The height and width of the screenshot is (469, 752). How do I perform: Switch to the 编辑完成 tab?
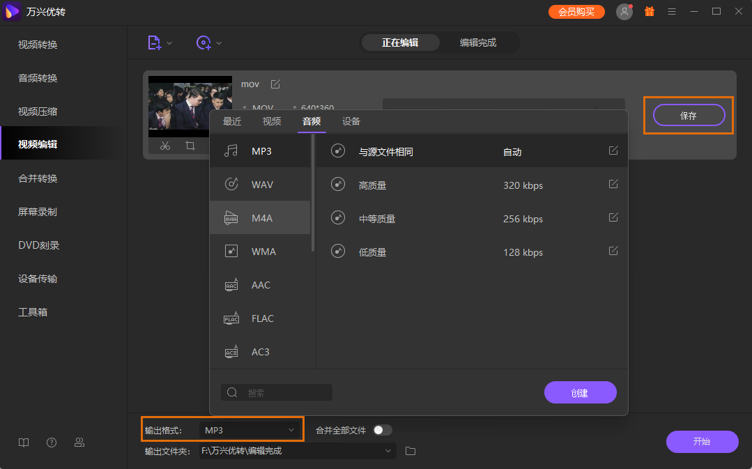pyautogui.click(x=478, y=43)
